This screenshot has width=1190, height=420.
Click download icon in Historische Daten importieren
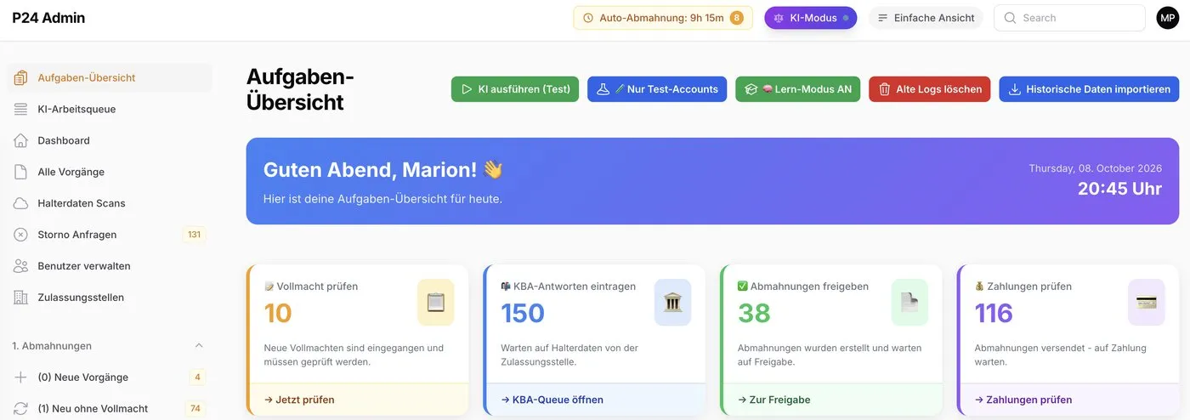point(1014,89)
